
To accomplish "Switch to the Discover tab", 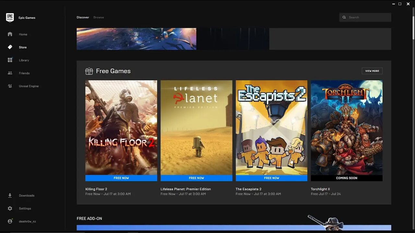I will [83, 17].
